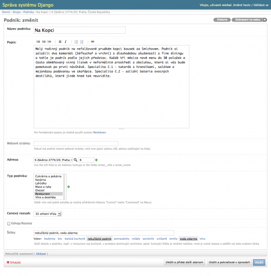Click the Historie button
Image resolution: width=271 pixels, height=276 pixels.
point(222,20)
